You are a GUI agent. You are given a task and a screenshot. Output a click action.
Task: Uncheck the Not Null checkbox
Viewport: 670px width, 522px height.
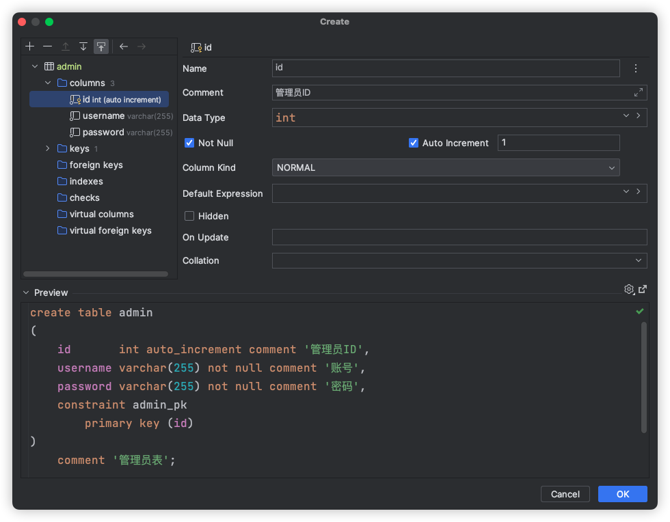(x=190, y=143)
